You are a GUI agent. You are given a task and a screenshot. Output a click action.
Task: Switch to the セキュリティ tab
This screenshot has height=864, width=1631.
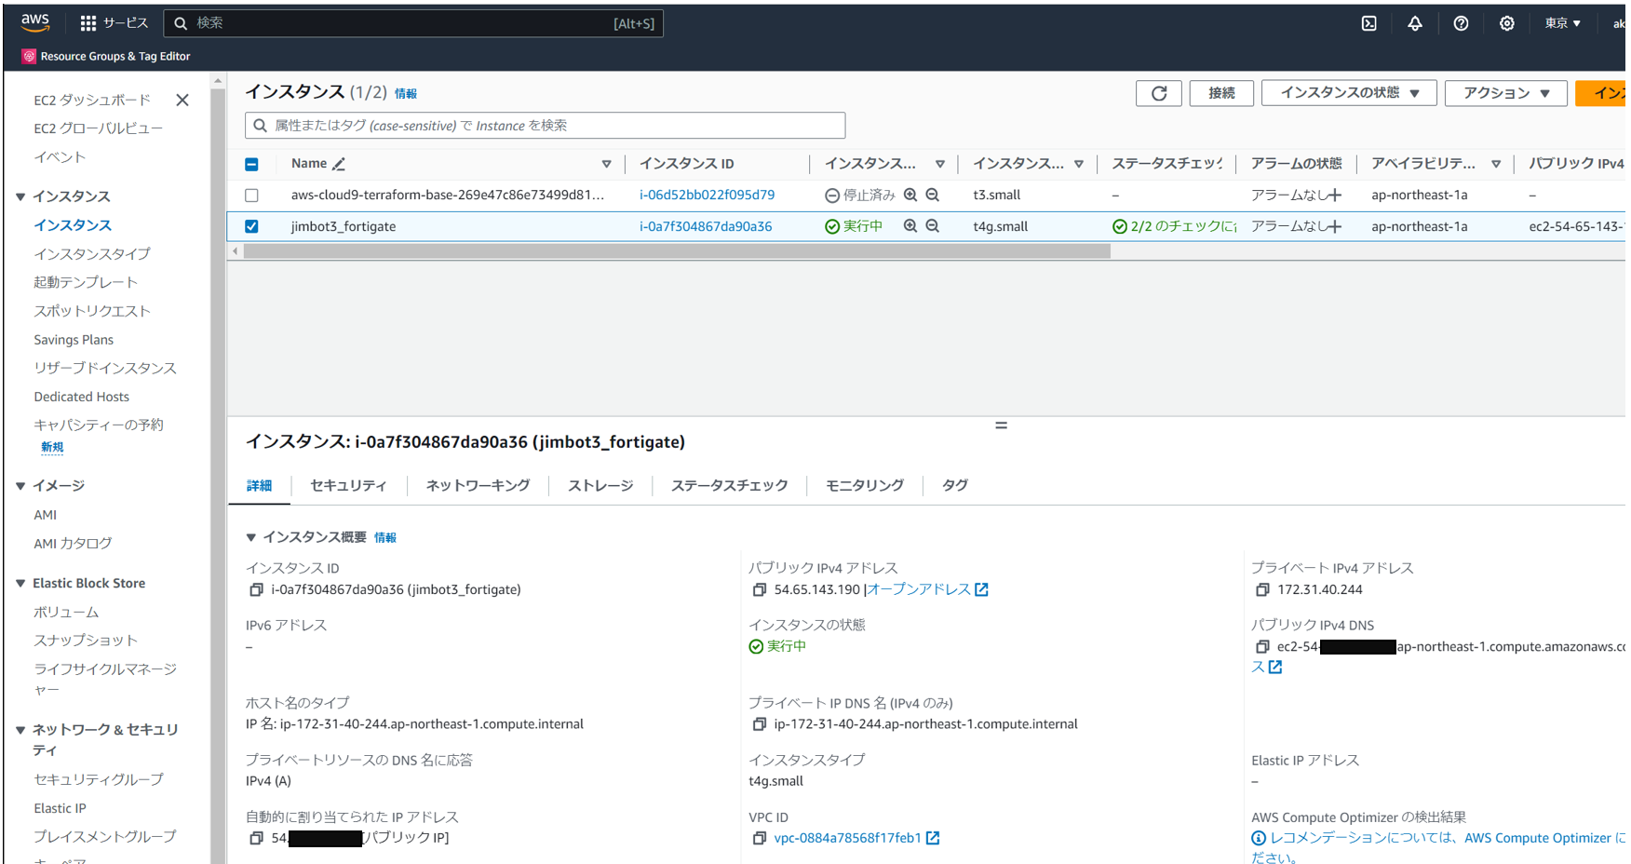coord(348,485)
